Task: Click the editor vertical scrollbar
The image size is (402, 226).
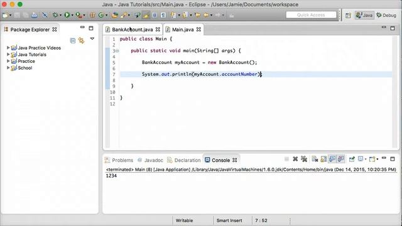Action: coord(395,92)
